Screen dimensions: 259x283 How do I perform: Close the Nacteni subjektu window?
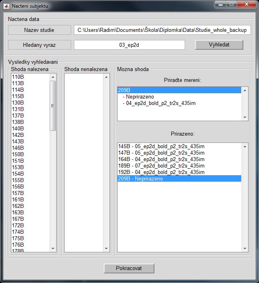(246, 4)
